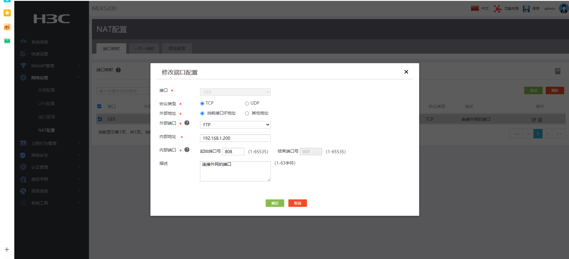Choose 其他地址 radio option
This screenshot has height=259, width=569.
click(247, 113)
